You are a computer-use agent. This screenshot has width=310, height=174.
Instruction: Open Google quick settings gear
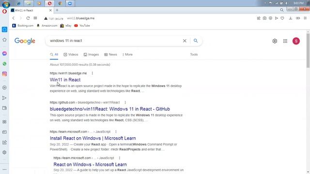[275, 41]
